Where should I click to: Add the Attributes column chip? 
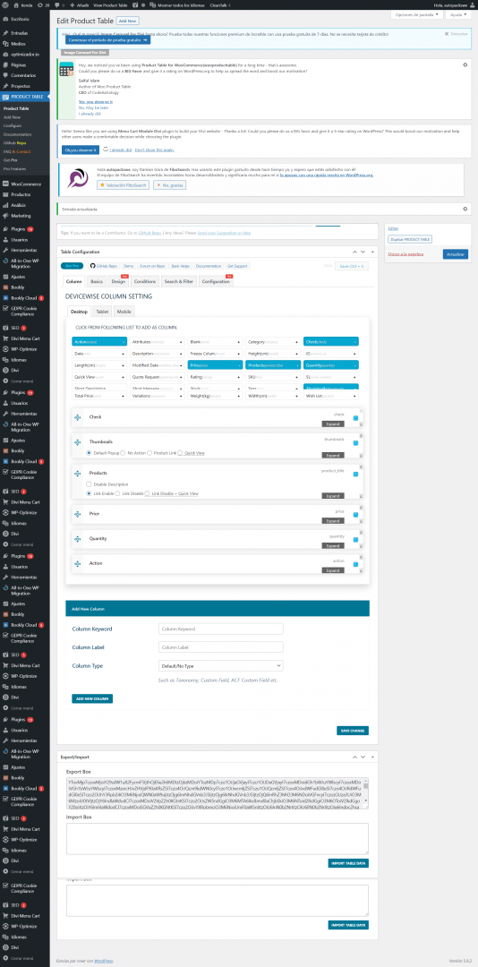coord(157,341)
